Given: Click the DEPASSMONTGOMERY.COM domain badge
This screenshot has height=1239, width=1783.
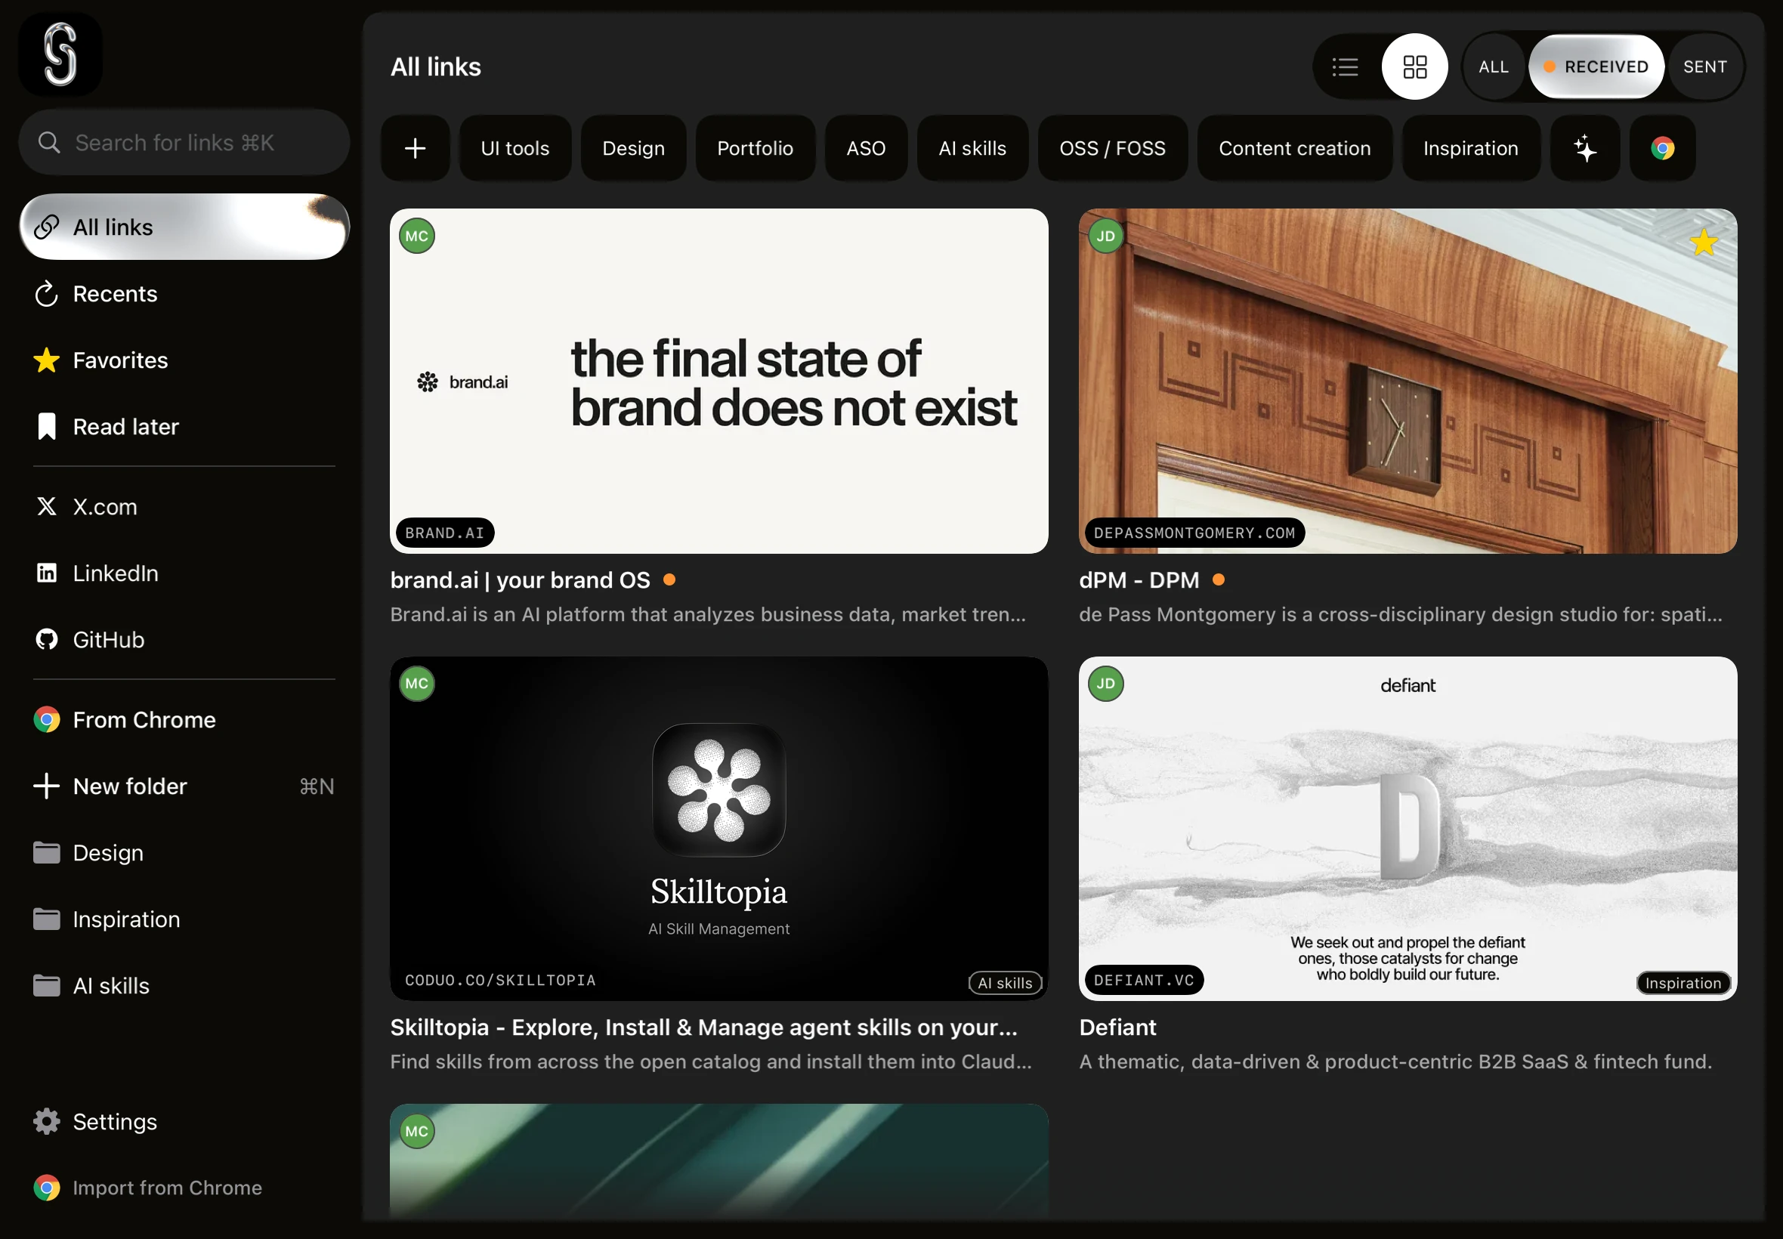Looking at the screenshot, I should coord(1194,533).
